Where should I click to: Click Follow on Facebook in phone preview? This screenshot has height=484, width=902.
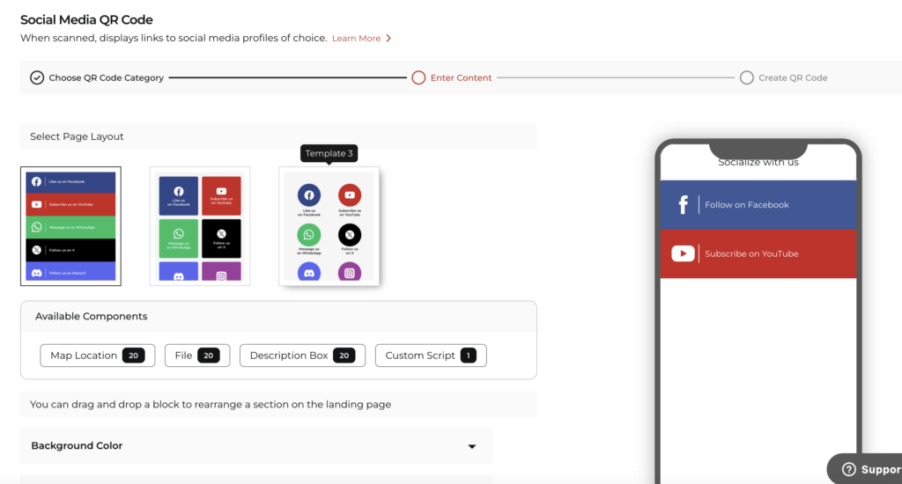(758, 205)
